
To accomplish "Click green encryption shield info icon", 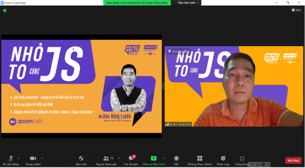I will [x=5, y=10].
